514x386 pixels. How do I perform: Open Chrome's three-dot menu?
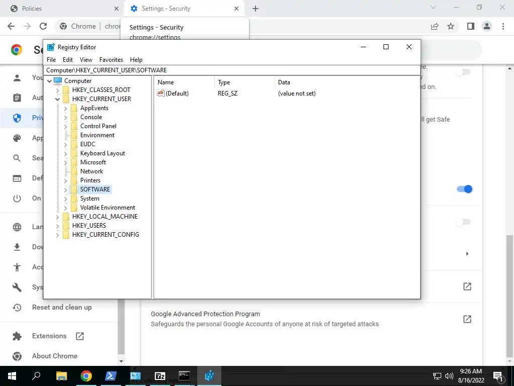503,26
